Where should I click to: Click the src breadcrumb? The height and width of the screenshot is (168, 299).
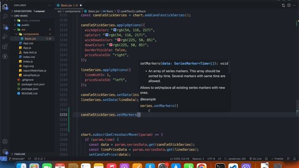(x=60, y=11)
